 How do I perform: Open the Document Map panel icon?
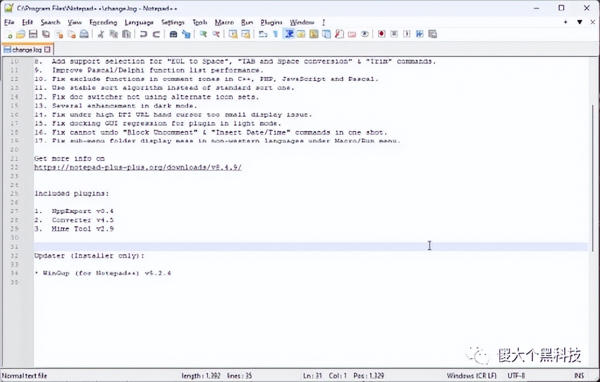tap(314, 35)
